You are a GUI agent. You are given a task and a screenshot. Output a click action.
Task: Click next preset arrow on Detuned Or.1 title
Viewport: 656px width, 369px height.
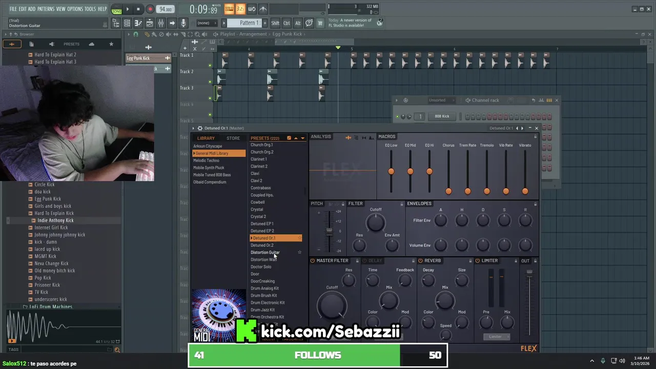pyautogui.click(x=522, y=128)
